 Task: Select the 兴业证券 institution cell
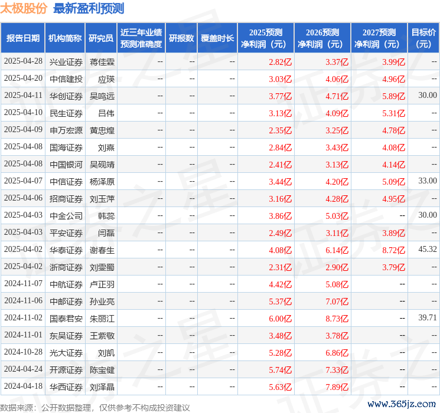[66, 62]
